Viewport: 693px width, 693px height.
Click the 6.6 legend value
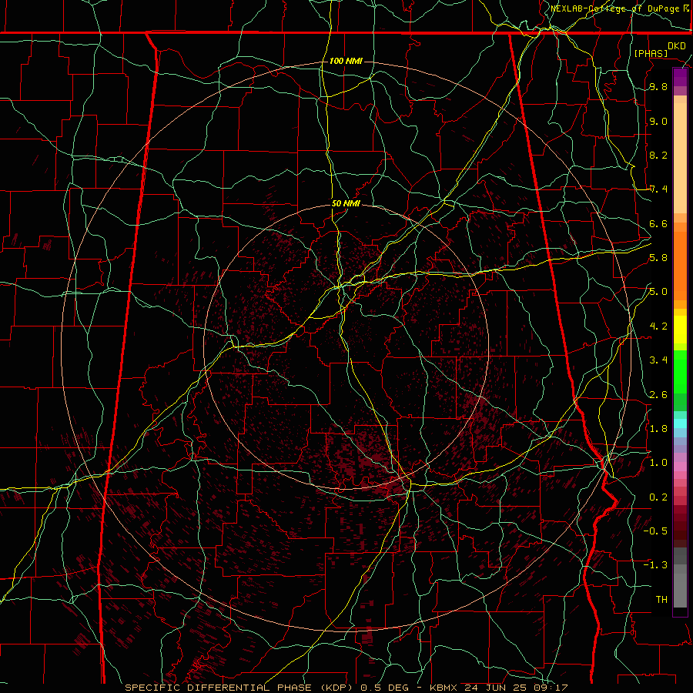click(658, 224)
